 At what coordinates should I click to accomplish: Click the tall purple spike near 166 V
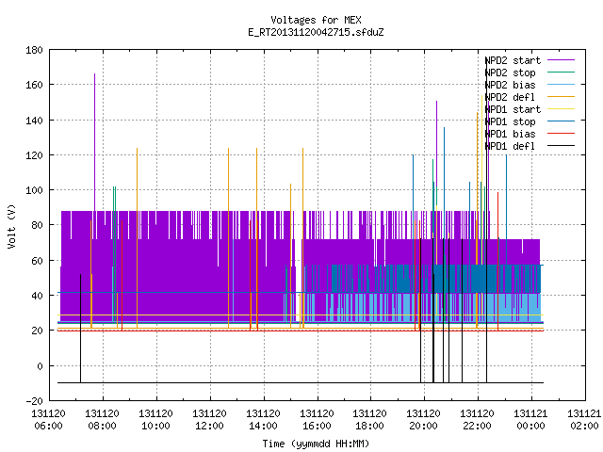point(94,142)
